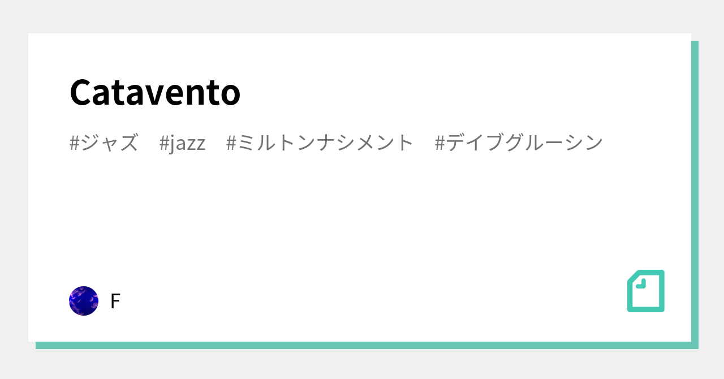Visit the profile via the blue jellyfish avatar

84,301
